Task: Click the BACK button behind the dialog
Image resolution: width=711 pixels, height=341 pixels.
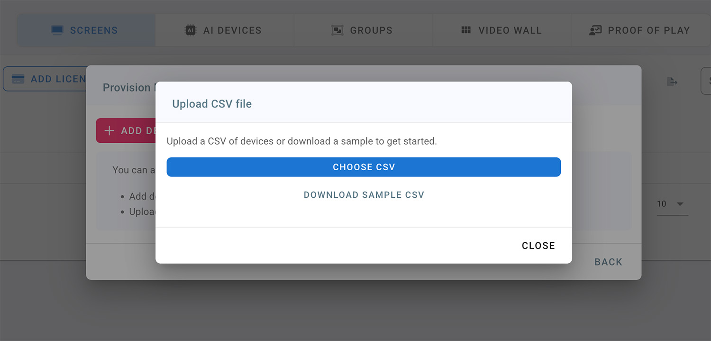Action: click(608, 261)
